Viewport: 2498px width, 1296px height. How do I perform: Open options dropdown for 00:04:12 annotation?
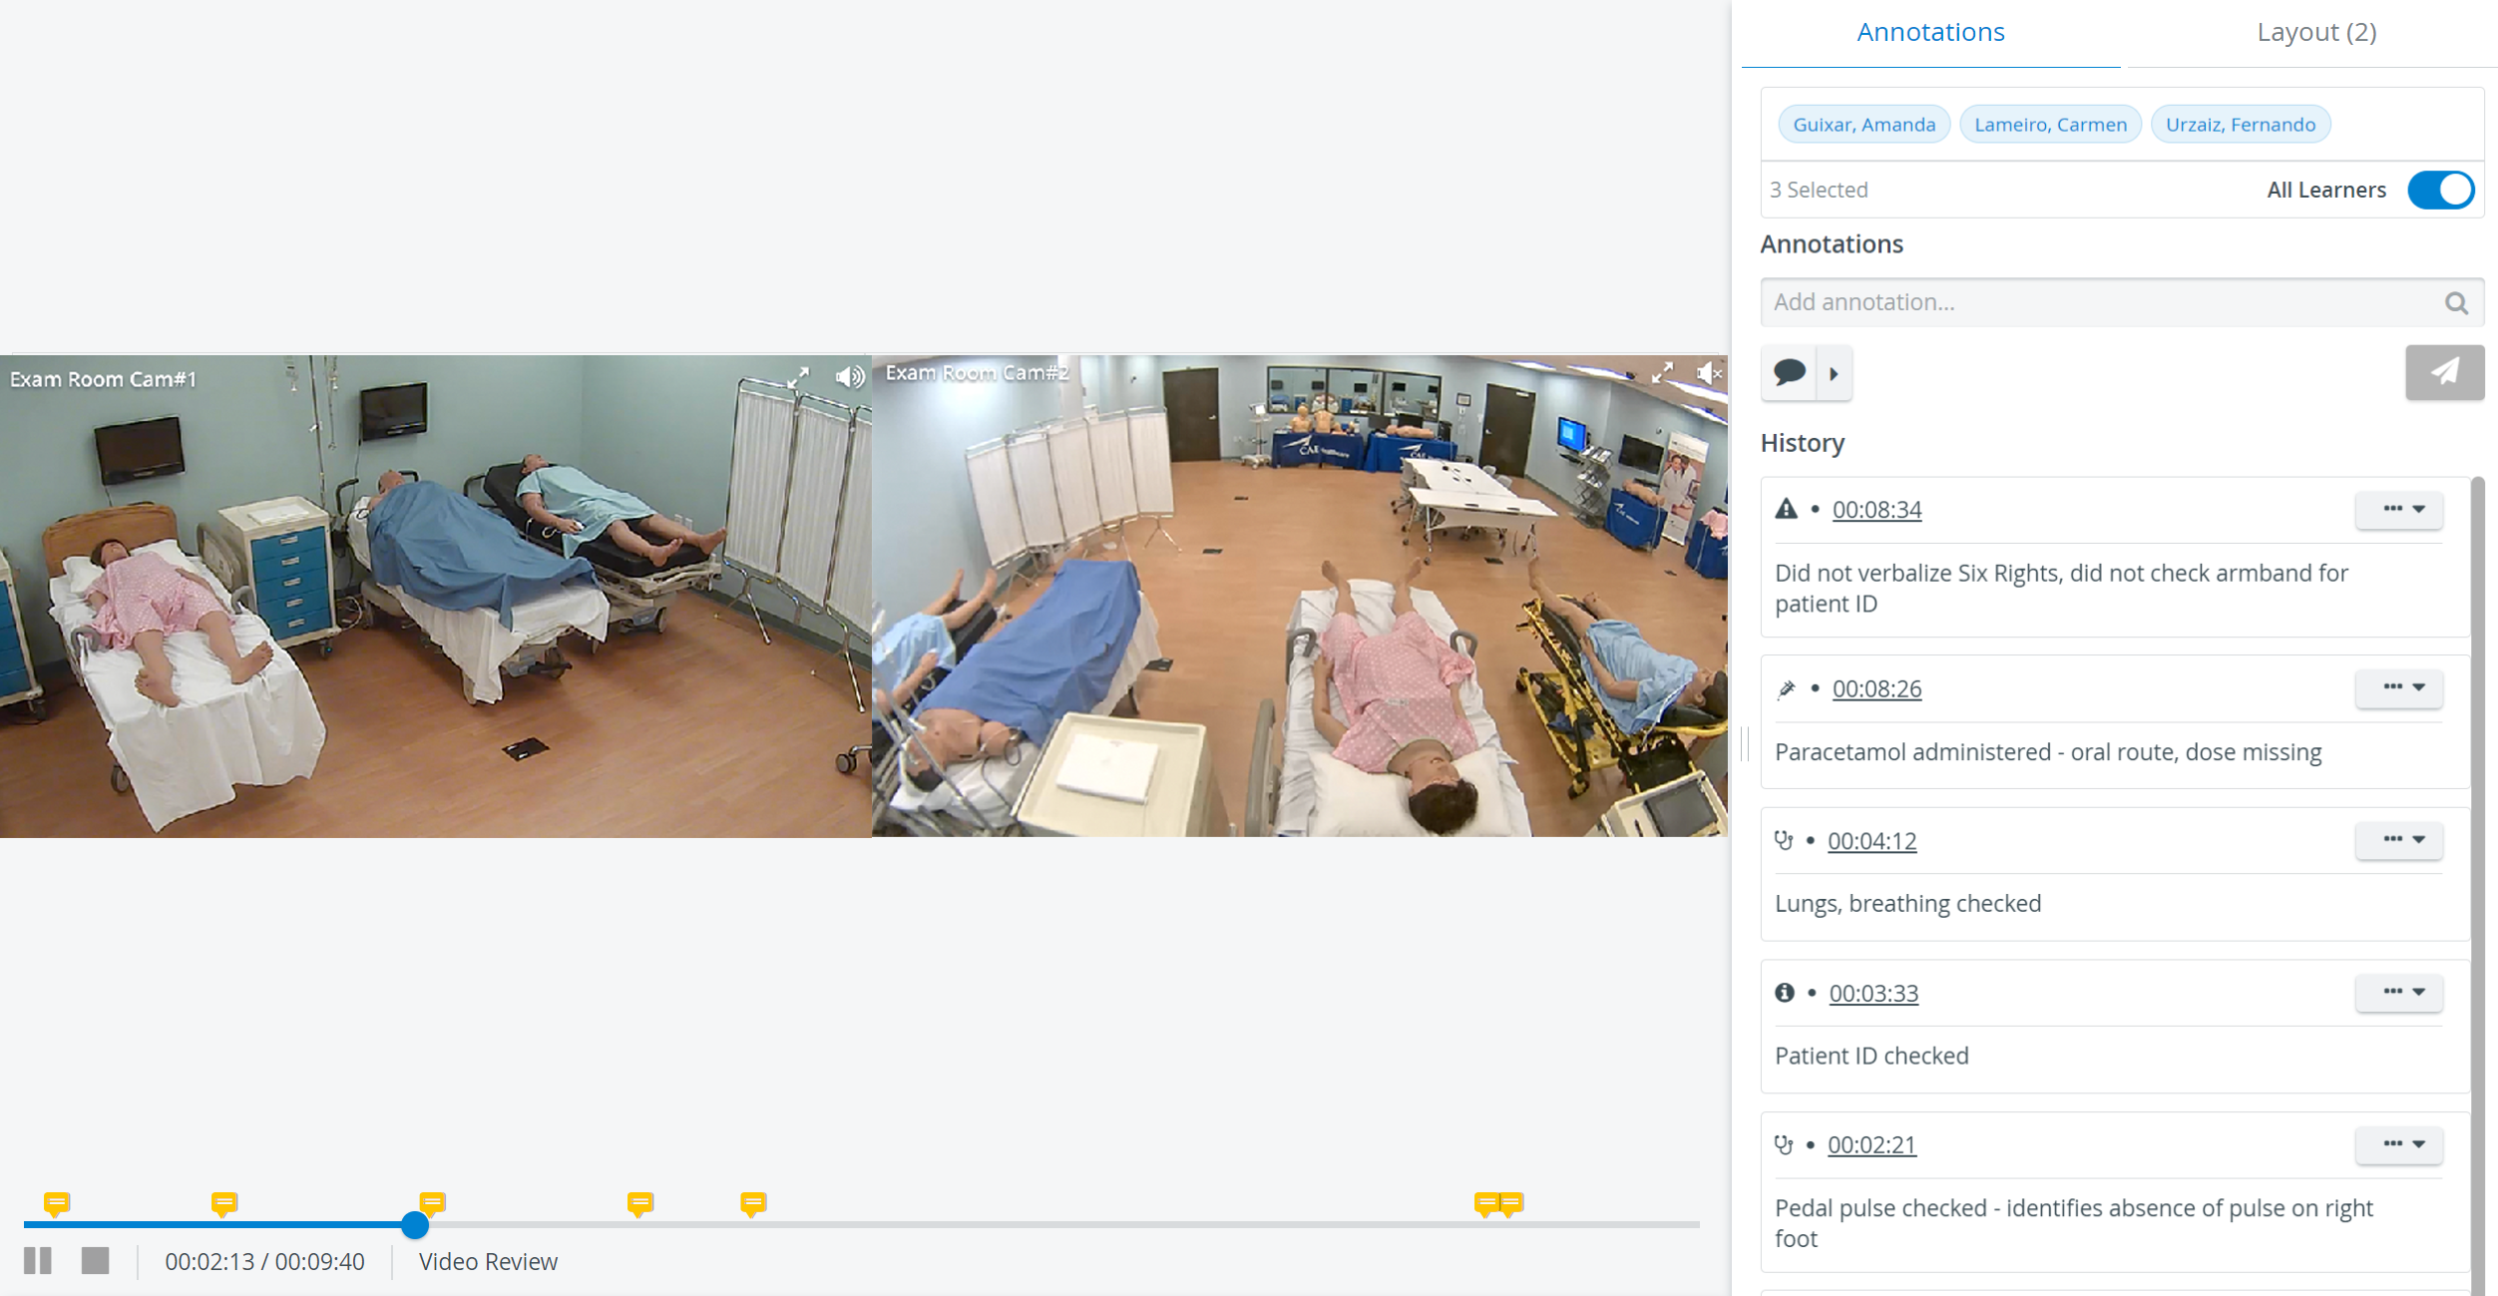pos(2398,840)
